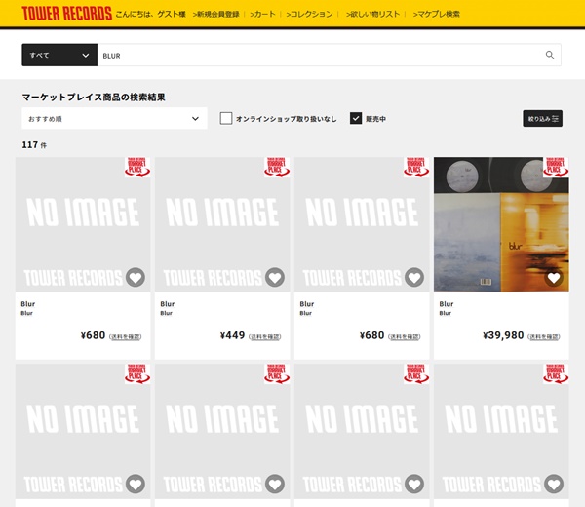Image resolution: width=585 pixels, height=507 pixels.
Task: Click the Tower Records logo
Action: 66,14
